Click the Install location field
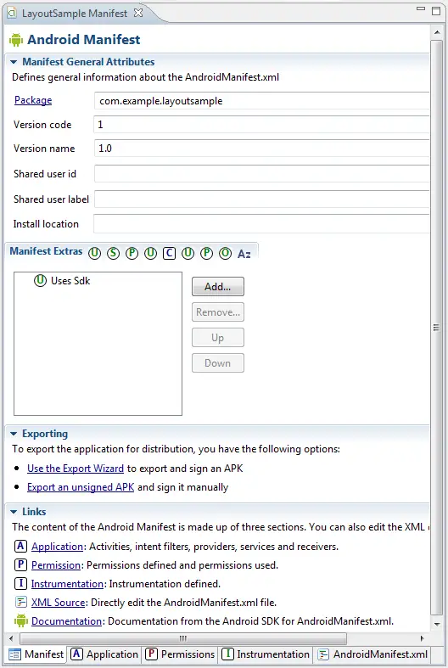 pyautogui.click(x=261, y=224)
